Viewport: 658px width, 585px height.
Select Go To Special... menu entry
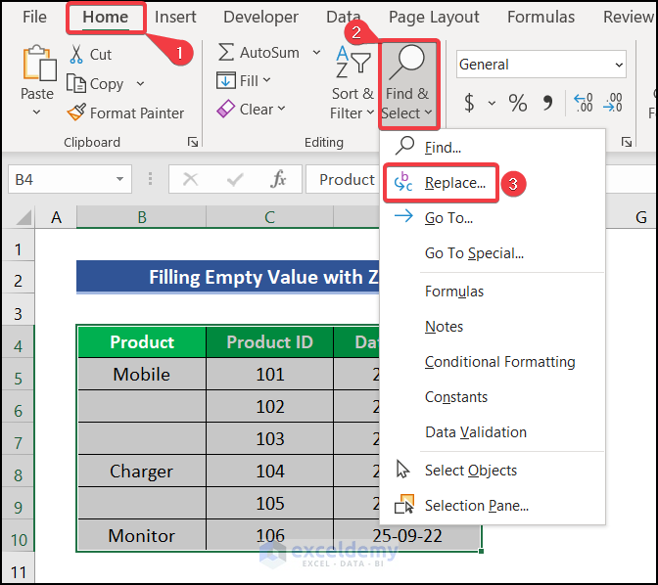(474, 253)
